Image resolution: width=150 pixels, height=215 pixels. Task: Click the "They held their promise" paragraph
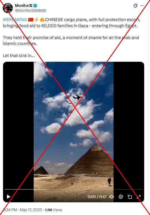tap(71, 40)
